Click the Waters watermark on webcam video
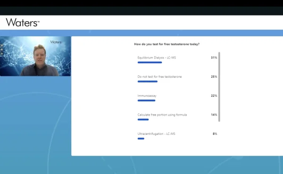Viewport: 283px width, 174px height. coord(56,42)
